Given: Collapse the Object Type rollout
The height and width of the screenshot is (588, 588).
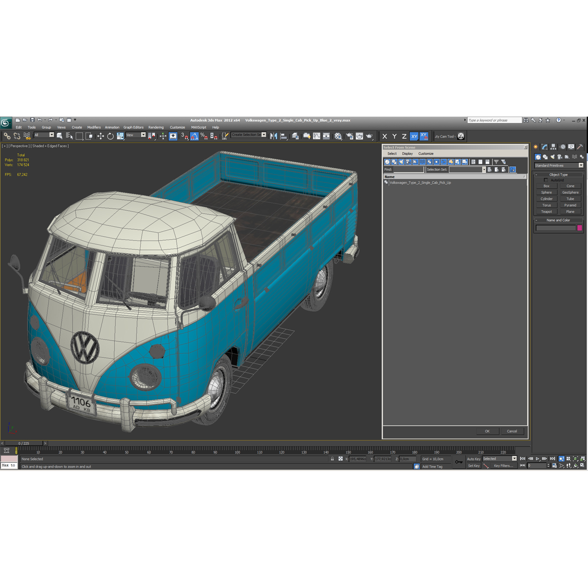Looking at the screenshot, I should point(558,174).
